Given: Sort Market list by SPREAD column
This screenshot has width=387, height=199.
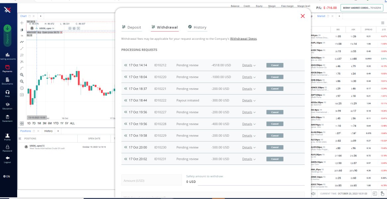Looking at the screenshot, I should [368, 30].
